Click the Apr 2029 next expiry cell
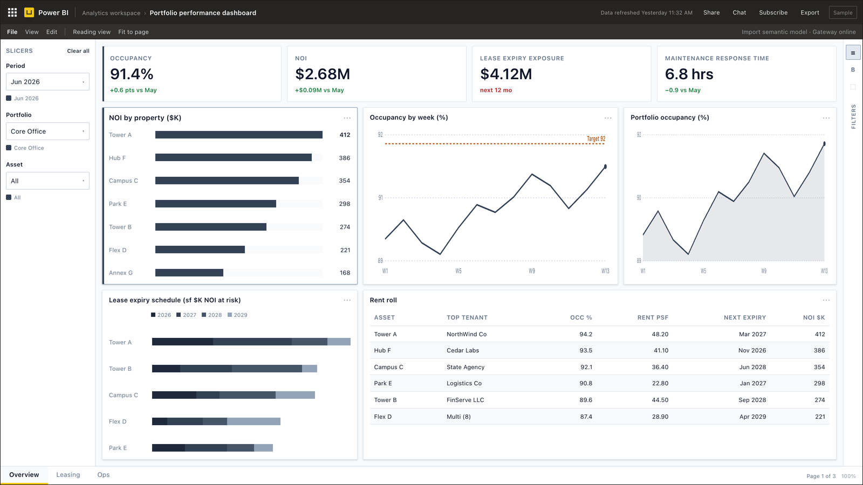Image resolution: width=863 pixels, height=485 pixels. [x=752, y=417]
